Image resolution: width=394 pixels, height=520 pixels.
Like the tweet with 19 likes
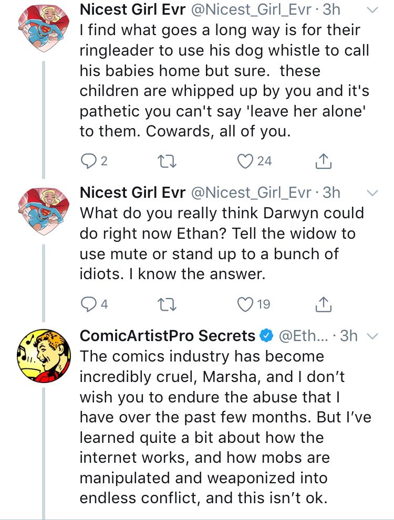pyautogui.click(x=246, y=303)
